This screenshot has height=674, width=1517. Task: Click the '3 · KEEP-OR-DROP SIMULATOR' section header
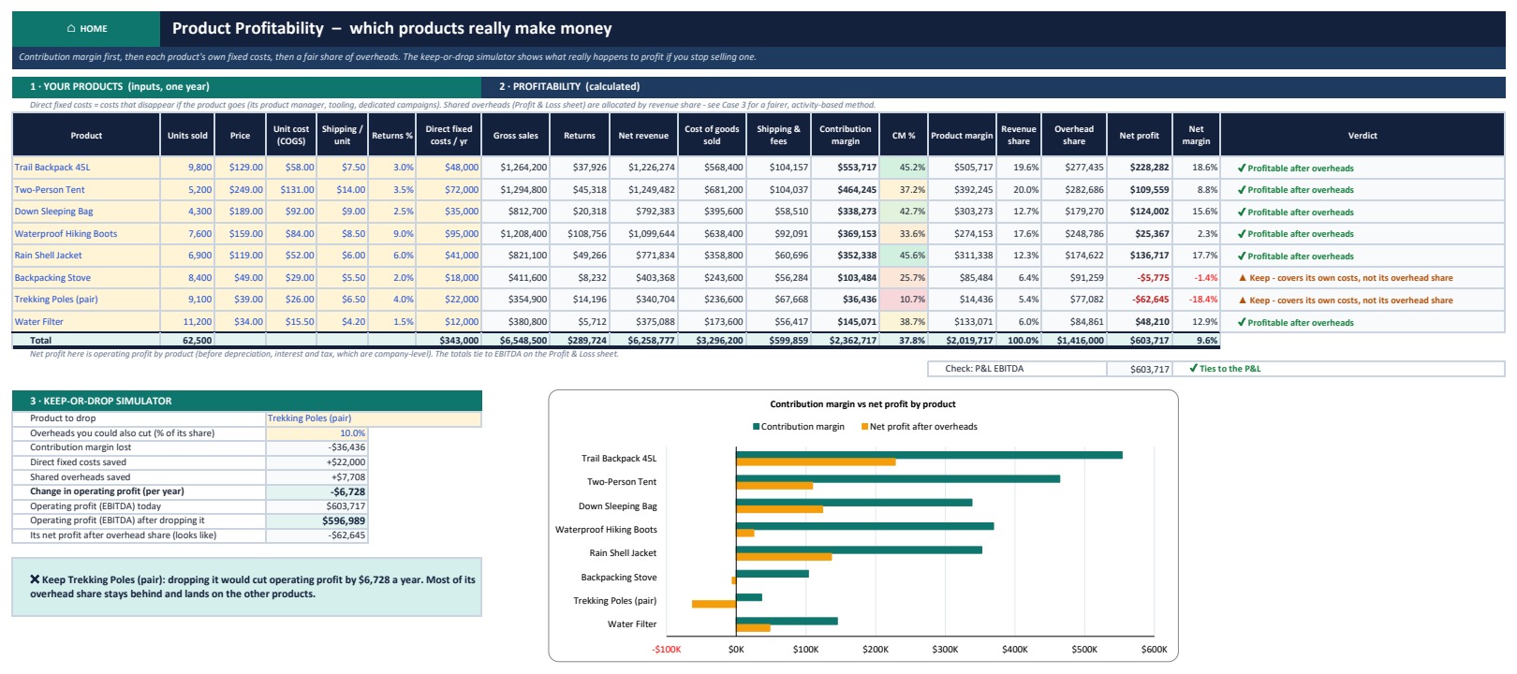click(x=247, y=401)
